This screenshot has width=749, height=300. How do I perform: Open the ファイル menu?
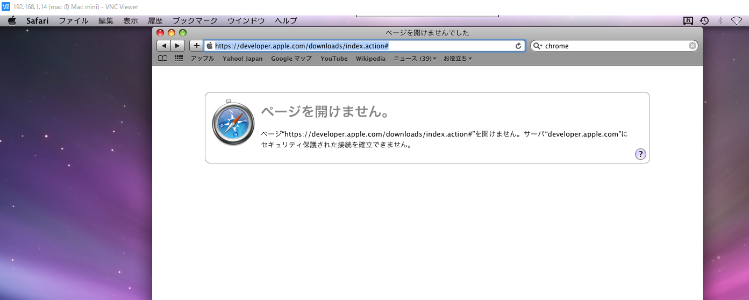coord(74,21)
